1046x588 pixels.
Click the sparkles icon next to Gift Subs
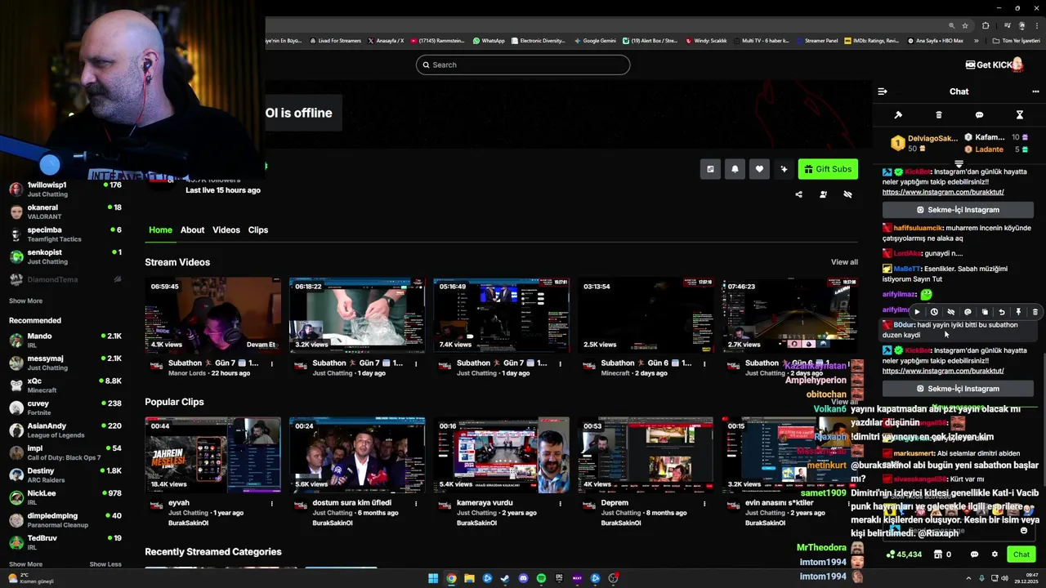[x=784, y=169]
